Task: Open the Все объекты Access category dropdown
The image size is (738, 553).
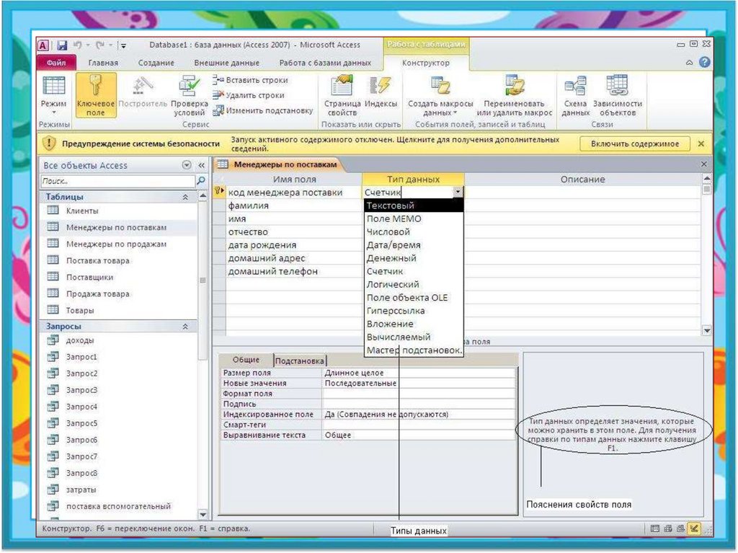Action: click(187, 165)
